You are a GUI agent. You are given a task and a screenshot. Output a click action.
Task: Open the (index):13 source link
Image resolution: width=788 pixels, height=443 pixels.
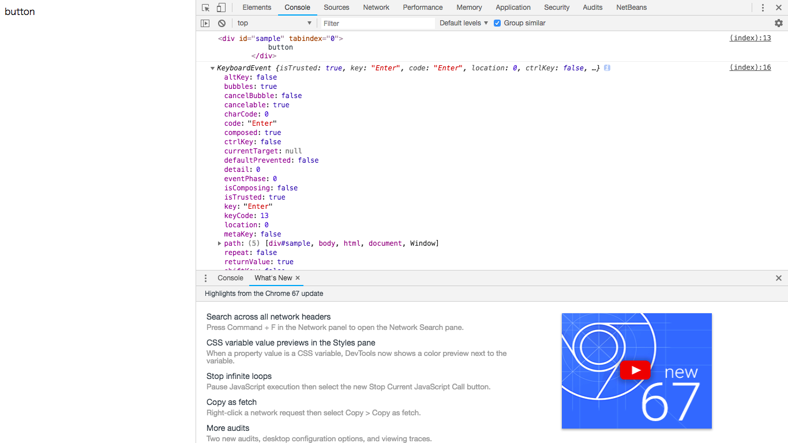click(x=750, y=38)
